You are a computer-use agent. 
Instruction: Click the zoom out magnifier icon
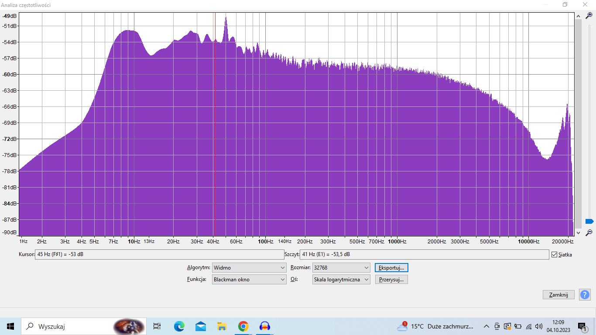click(x=589, y=232)
